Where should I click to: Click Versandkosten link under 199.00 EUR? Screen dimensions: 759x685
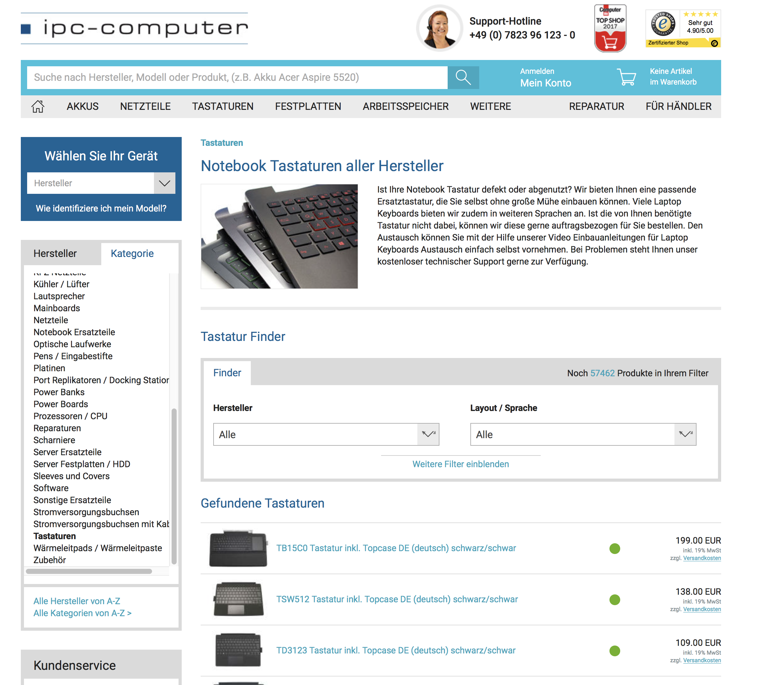702,558
